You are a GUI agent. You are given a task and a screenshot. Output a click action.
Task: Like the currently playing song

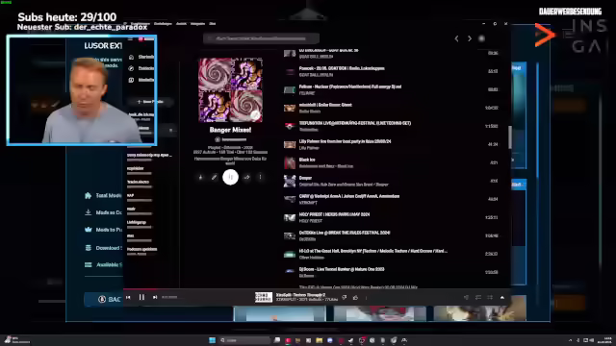tap(355, 298)
